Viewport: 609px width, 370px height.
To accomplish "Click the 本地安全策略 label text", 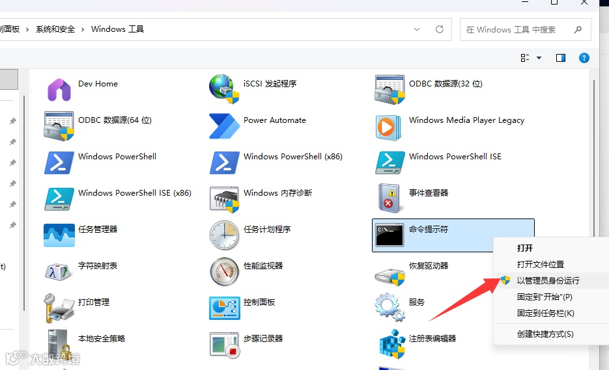I will (x=102, y=339).
